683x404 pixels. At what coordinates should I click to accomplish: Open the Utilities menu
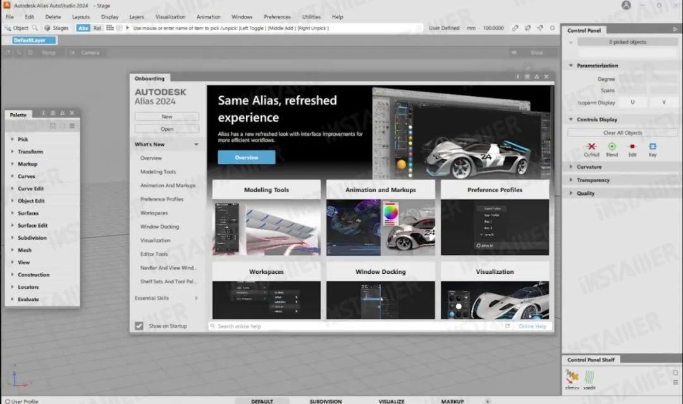point(311,16)
